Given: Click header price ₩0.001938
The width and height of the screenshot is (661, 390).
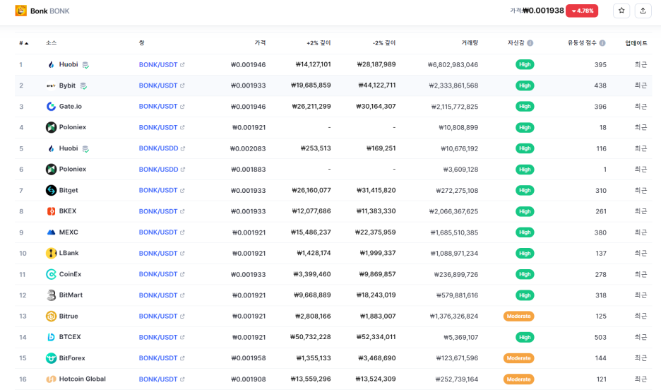Looking at the screenshot, I should tap(543, 11).
